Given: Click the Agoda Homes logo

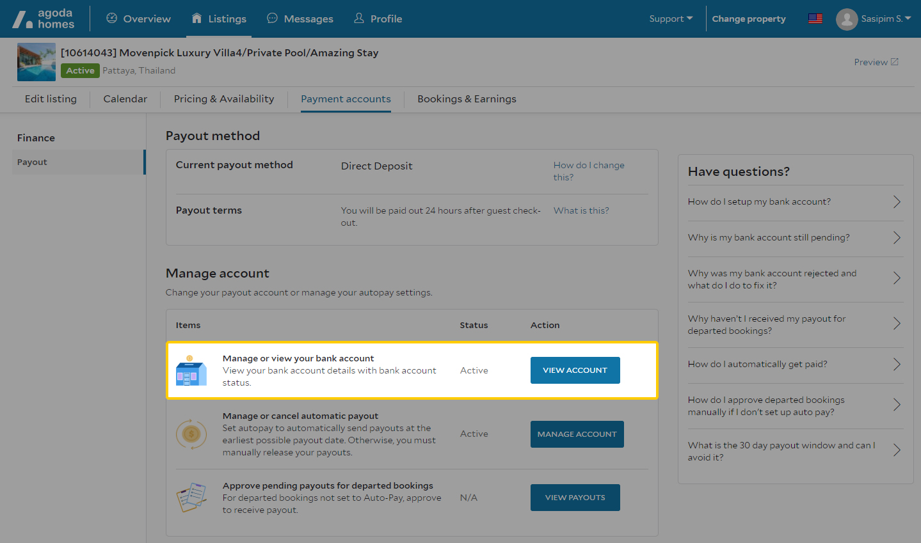Looking at the screenshot, I should [44, 19].
